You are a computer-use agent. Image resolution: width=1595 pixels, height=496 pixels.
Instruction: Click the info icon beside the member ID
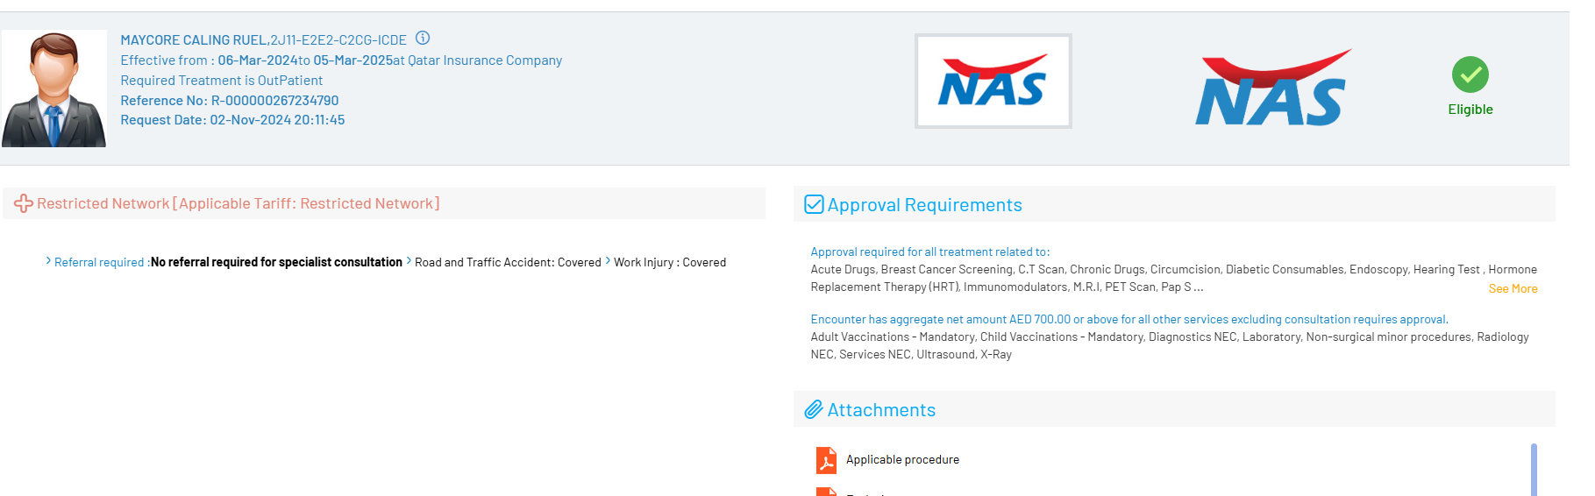pos(423,38)
